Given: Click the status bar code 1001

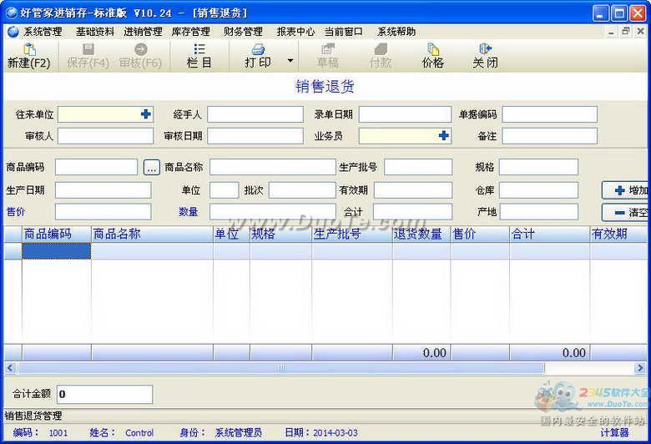Looking at the screenshot, I should point(58,433).
